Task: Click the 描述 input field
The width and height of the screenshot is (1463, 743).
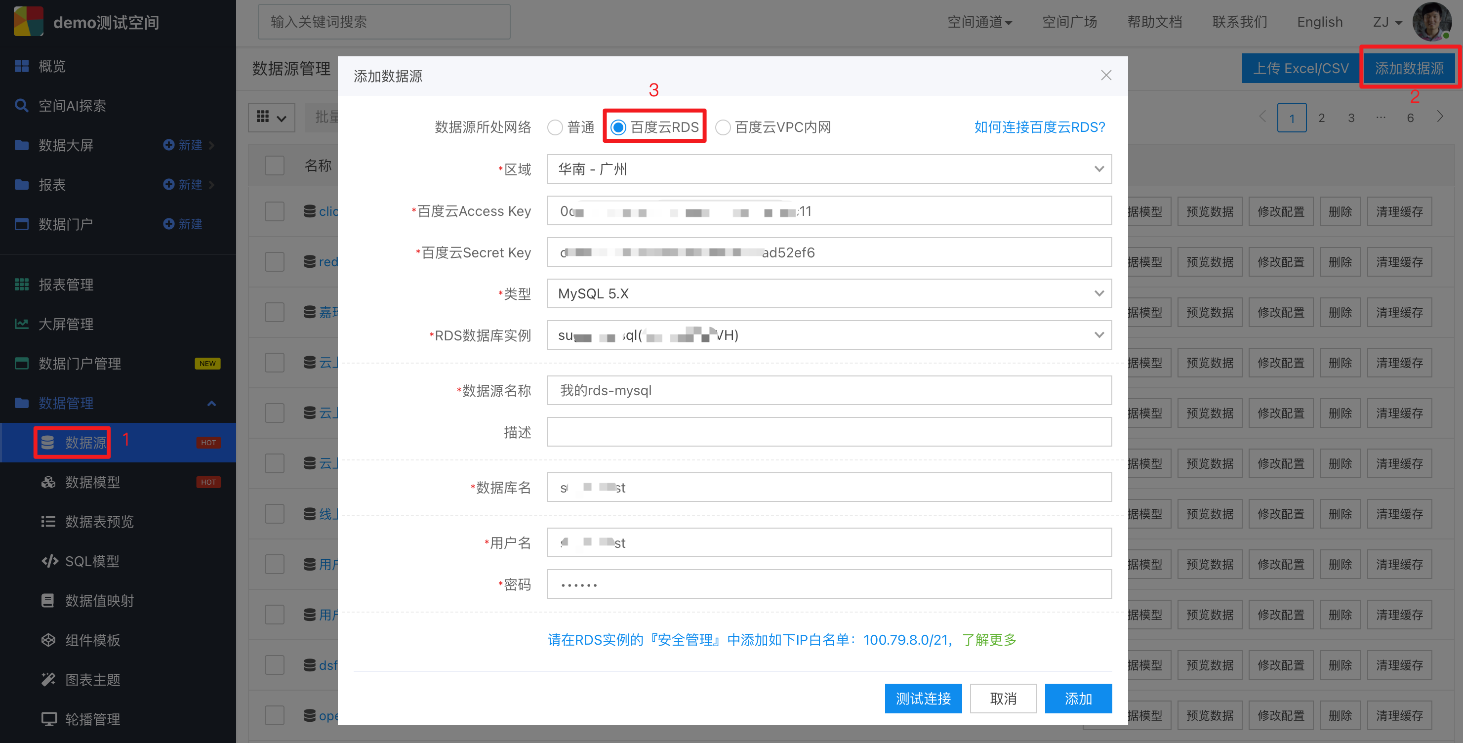Action: (x=829, y=432)
